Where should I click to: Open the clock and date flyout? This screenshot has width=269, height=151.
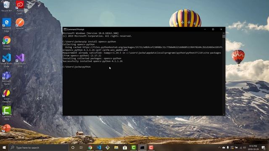click(x=253, y=148)
